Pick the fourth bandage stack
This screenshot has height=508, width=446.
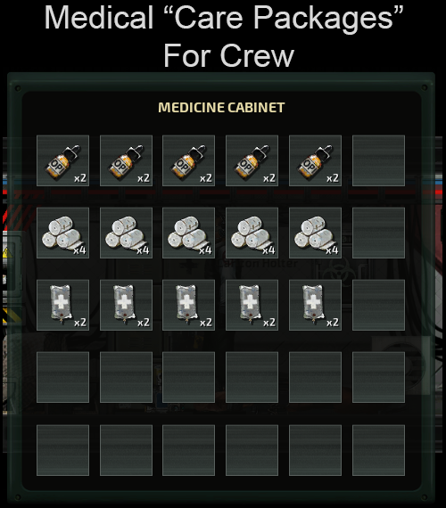click(x=252, y=233)
